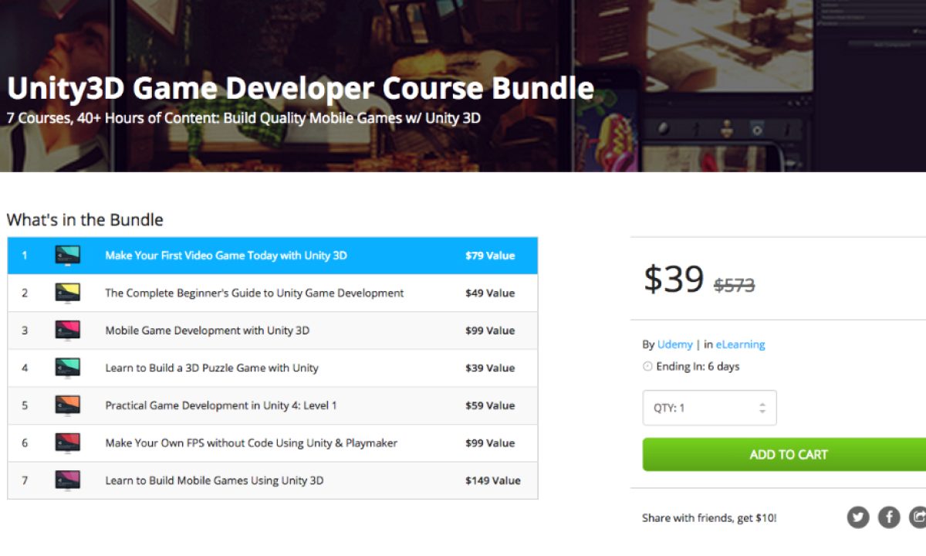
Task: Click row number 1 in bundle list
Action: click(25, 256)
